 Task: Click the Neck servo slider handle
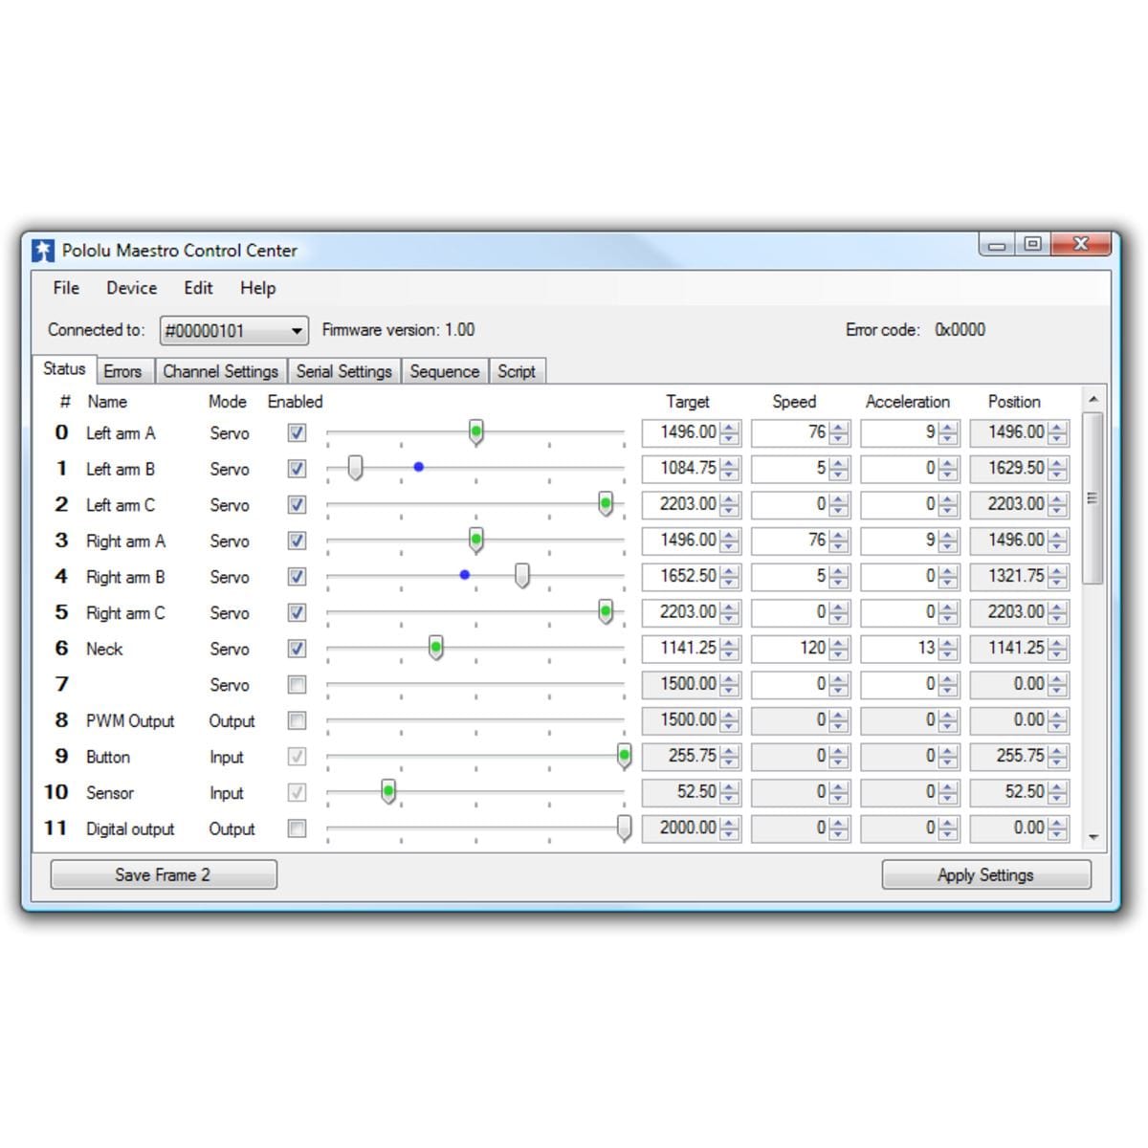(436, 649)
